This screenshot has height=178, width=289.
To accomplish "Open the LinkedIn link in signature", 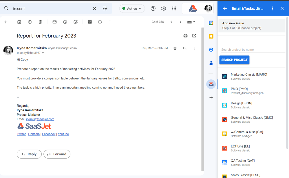I will pyautogui.click(x=34, y=134).
